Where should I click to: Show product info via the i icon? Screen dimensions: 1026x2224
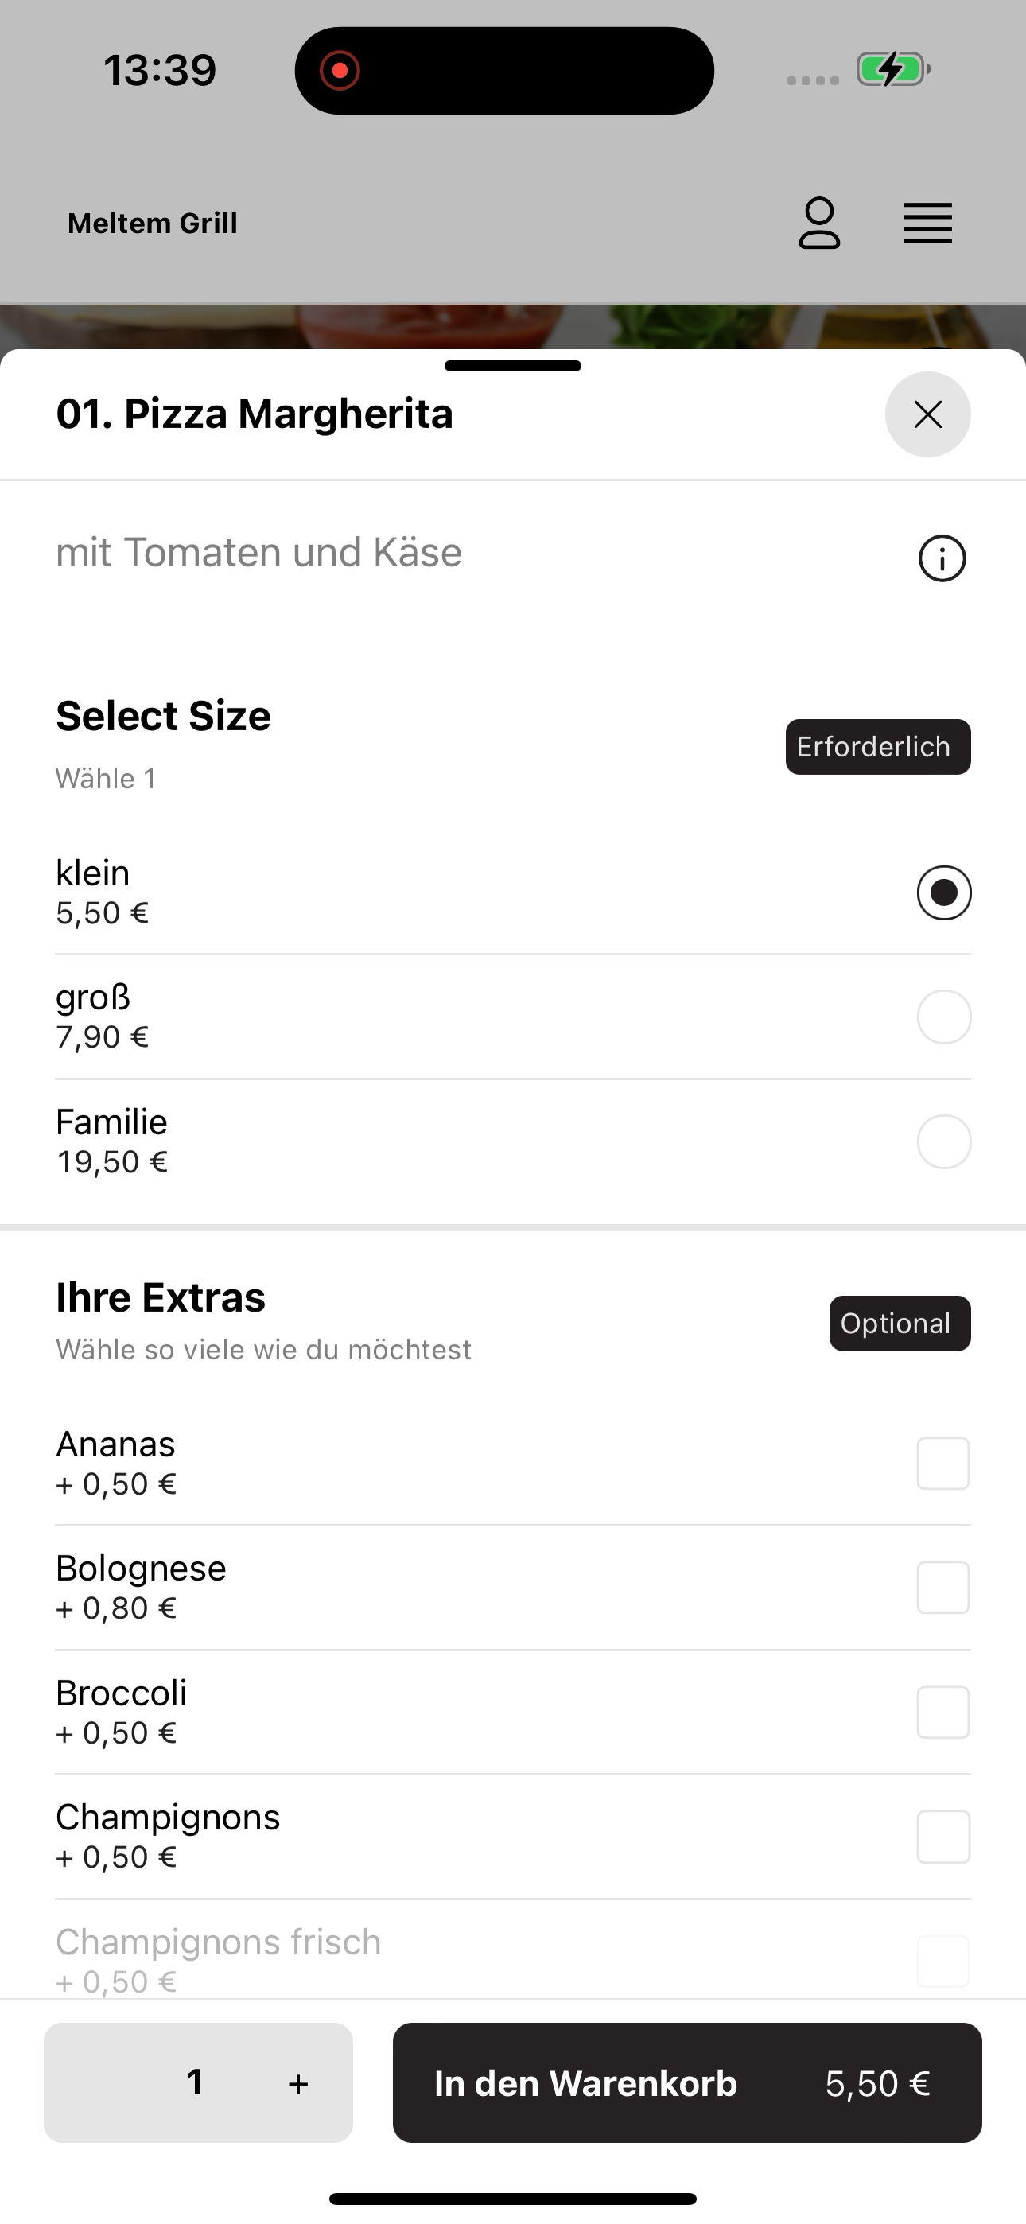tap(942, 558)
